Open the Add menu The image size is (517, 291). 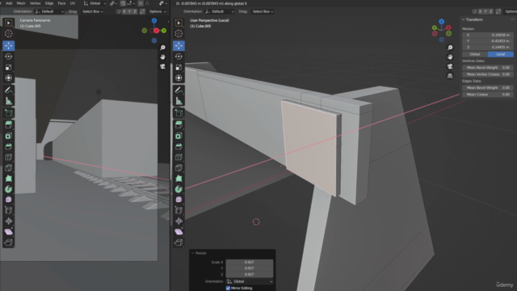[9, 3]
